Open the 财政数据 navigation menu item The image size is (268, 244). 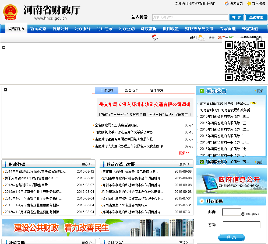click(x=148, y=29)
